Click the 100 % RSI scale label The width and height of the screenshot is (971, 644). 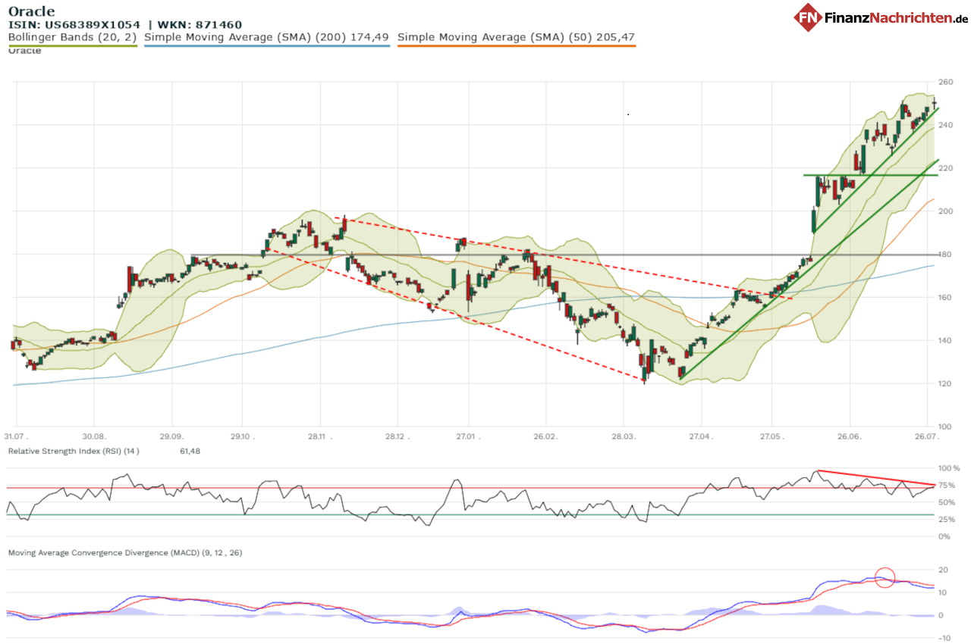tap(949, 469)
